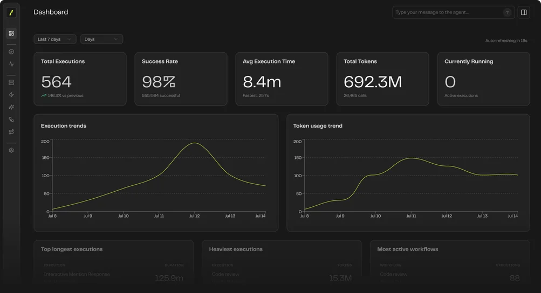
Task: Click the Top longest executions heading
Action: [72, 249]
